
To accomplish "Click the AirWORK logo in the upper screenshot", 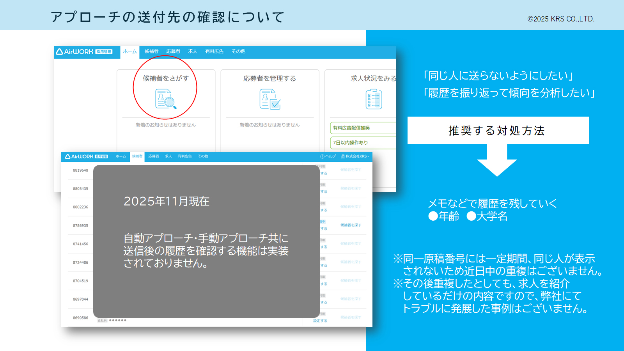I will pyautogui.click(x=75, y=51).
